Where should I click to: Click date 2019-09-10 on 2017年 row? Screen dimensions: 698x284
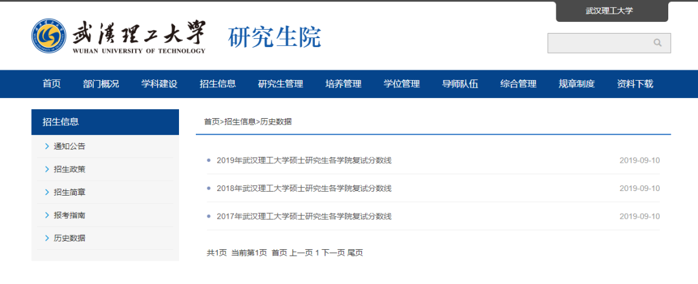click(x=640, y=216)
